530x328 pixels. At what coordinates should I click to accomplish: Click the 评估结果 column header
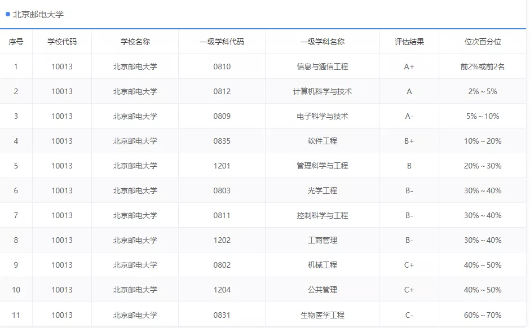[409, 42]
